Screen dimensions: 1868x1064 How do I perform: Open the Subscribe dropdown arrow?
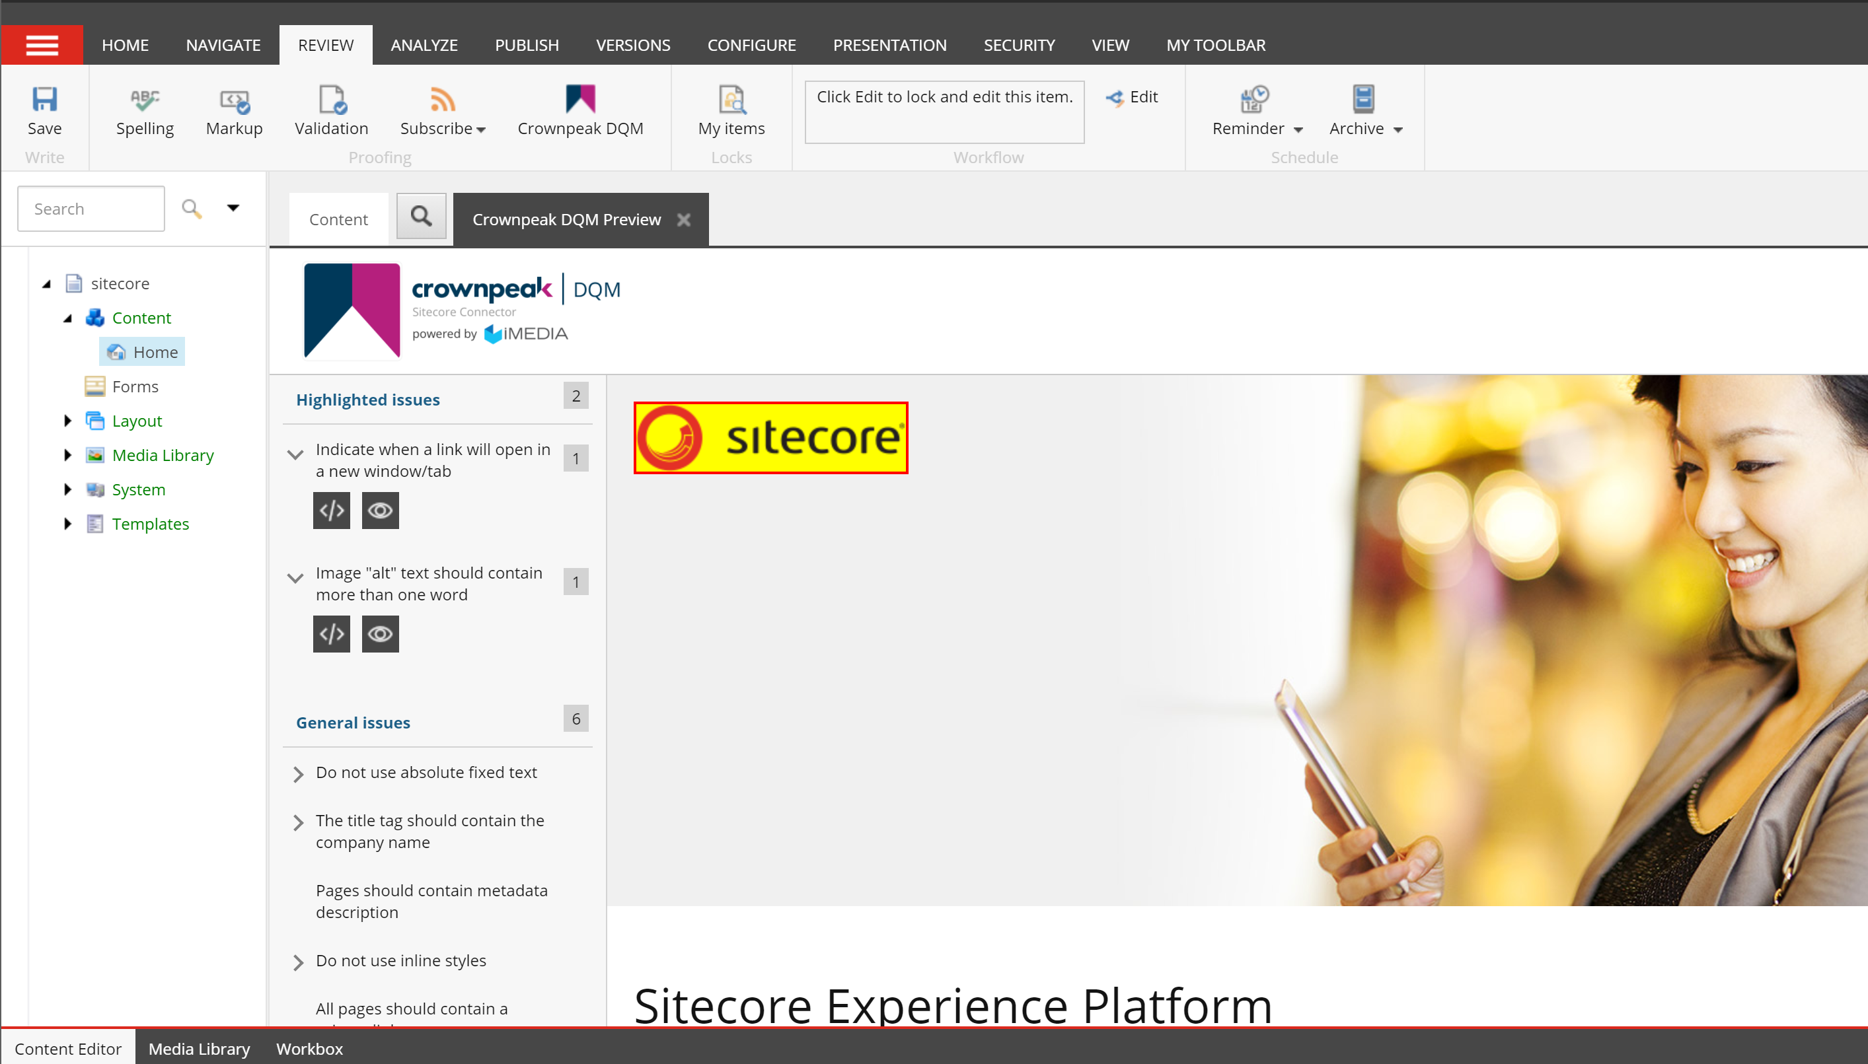tap(481, 130)
